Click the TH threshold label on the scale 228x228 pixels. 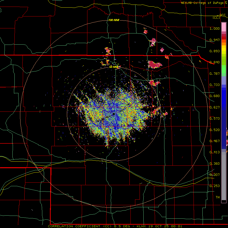coord(218,197)
